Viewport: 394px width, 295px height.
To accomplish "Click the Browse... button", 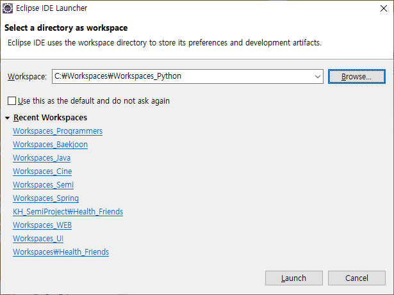I will pyautogui.click(x=357, y=77).
